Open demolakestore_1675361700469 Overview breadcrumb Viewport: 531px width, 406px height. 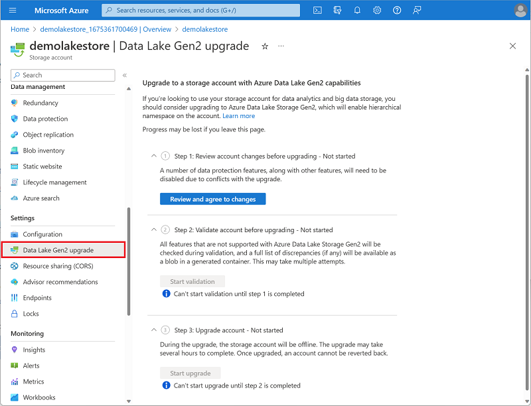pyautogui.click(x=106, y=29)
